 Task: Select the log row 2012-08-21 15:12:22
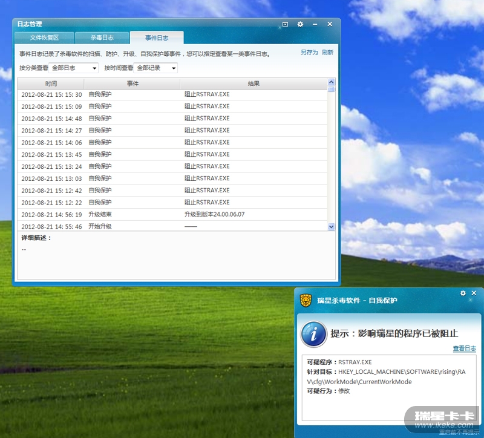[172, 203]
